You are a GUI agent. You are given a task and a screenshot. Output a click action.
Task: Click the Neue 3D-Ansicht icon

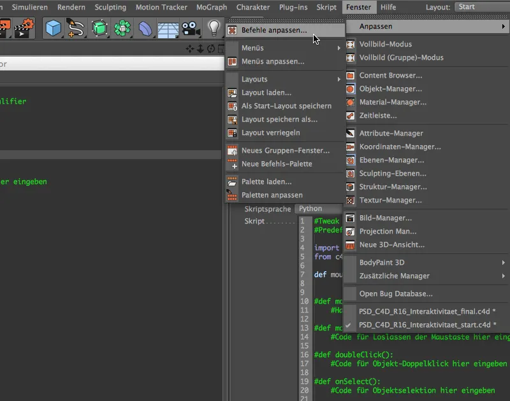[x=350, y=245]
